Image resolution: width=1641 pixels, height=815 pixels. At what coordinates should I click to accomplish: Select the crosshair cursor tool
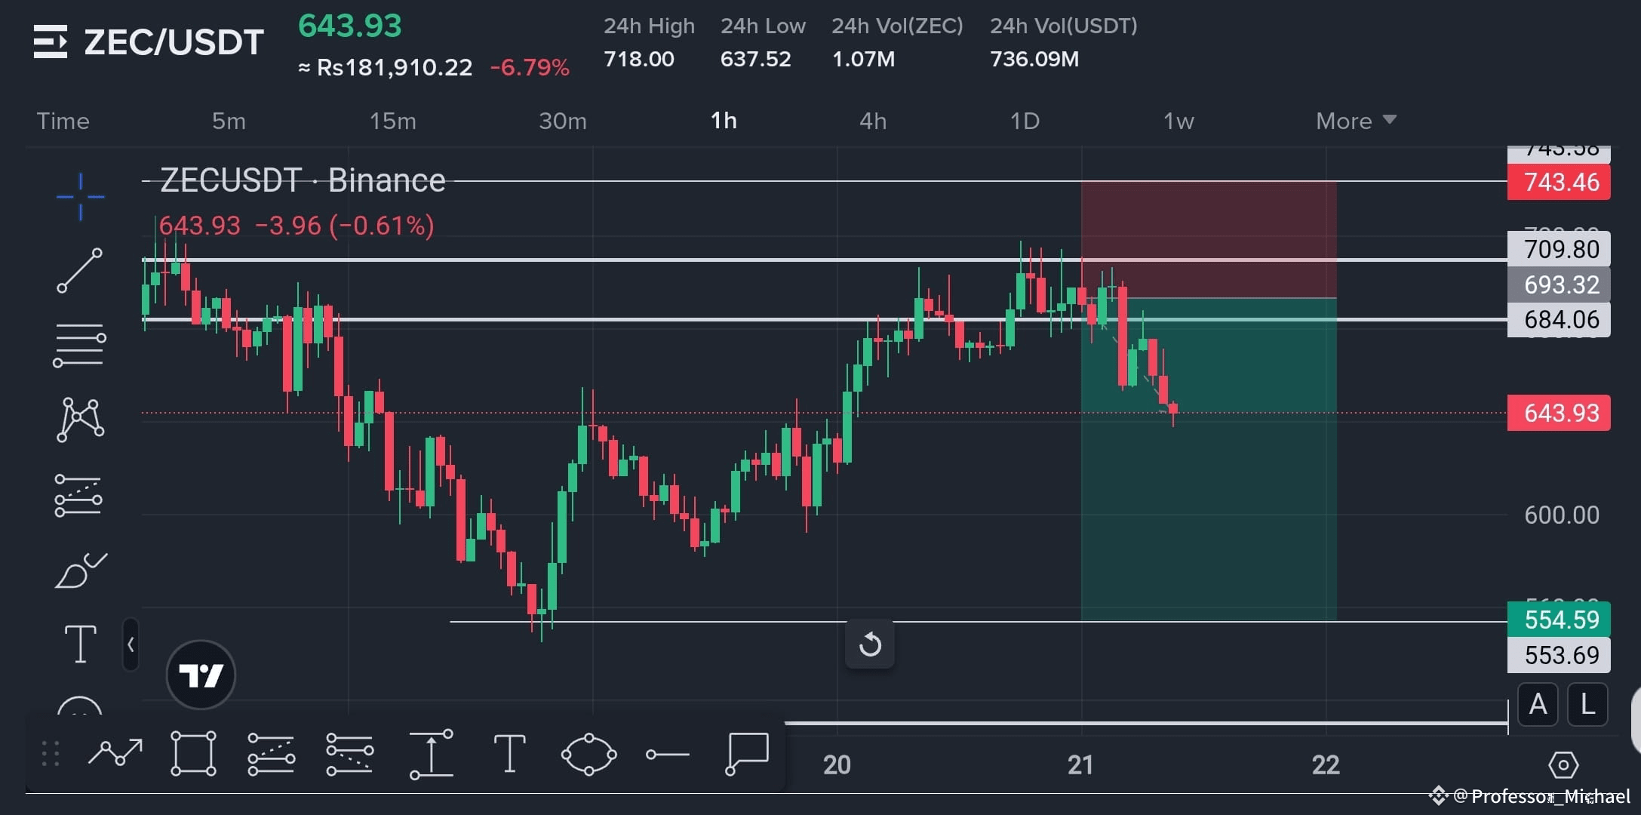81,197
